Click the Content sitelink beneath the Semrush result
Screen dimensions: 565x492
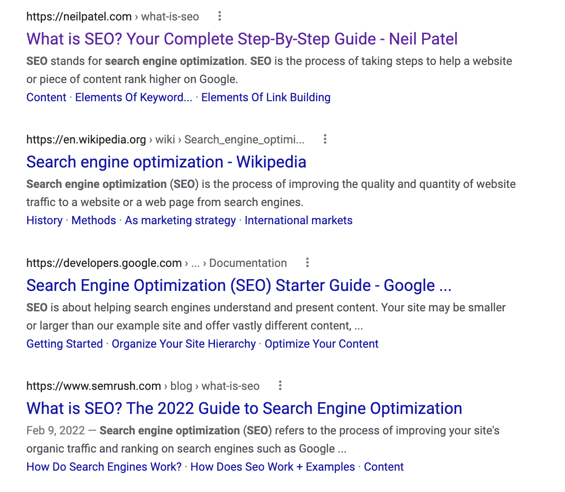(384, 467)
